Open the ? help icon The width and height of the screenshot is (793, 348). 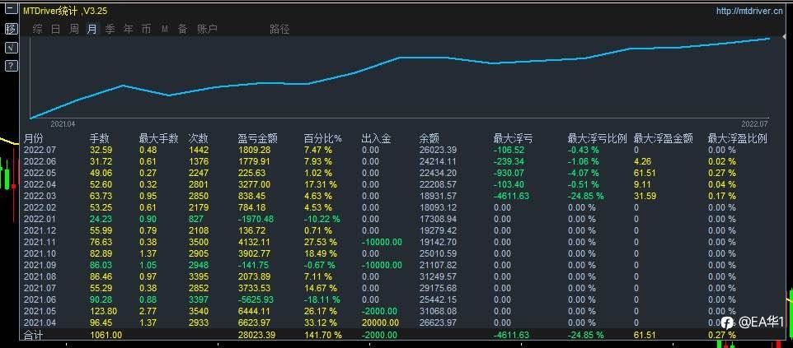coord(11,66)
